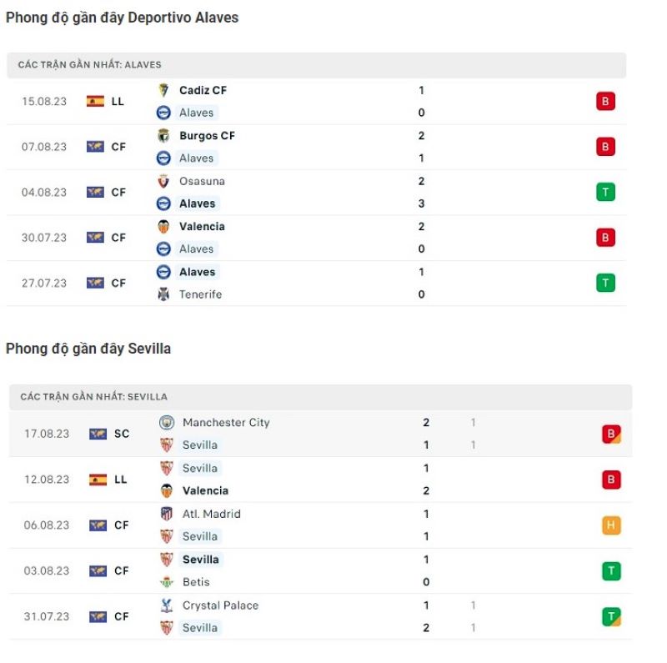Click the Valencia bat crest on 30.07.23

click(x=164, y=226)
